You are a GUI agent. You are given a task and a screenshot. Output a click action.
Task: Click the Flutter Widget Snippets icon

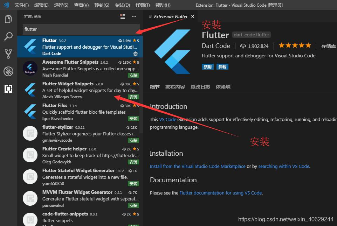(x=30, y=90)
